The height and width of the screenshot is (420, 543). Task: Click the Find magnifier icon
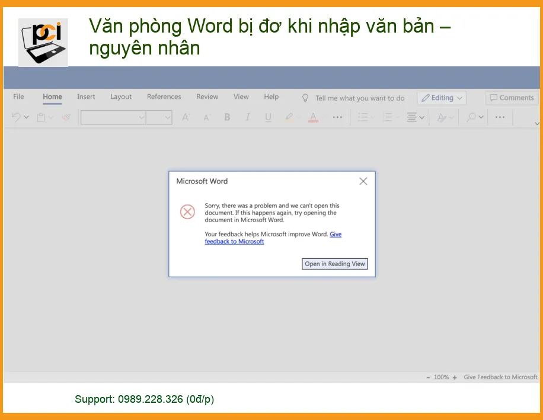tap(471, 117)
